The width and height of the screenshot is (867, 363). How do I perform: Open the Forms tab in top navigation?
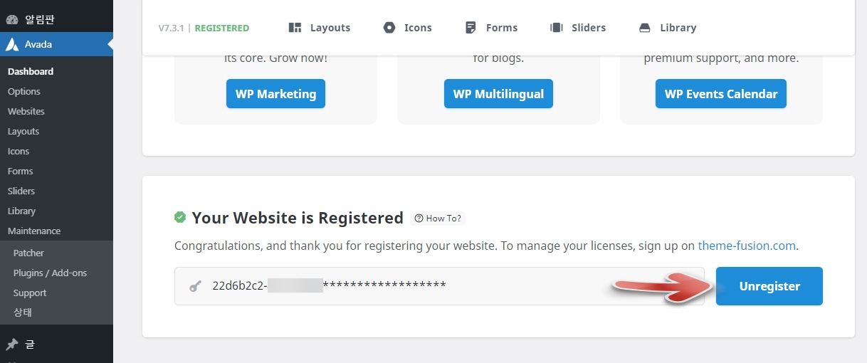[x=491, y=28]
